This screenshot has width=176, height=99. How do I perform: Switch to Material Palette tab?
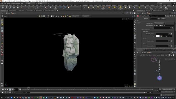[x=155, y=50]
